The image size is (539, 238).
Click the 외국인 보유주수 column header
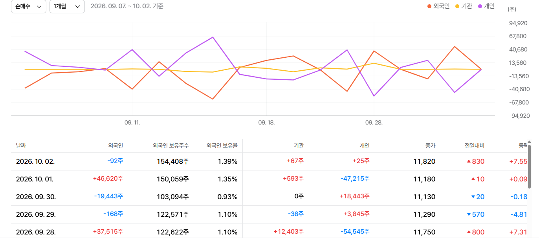(x=171, y=146)
